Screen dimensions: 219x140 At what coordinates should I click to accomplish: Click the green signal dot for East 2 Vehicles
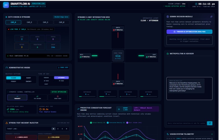147,57
